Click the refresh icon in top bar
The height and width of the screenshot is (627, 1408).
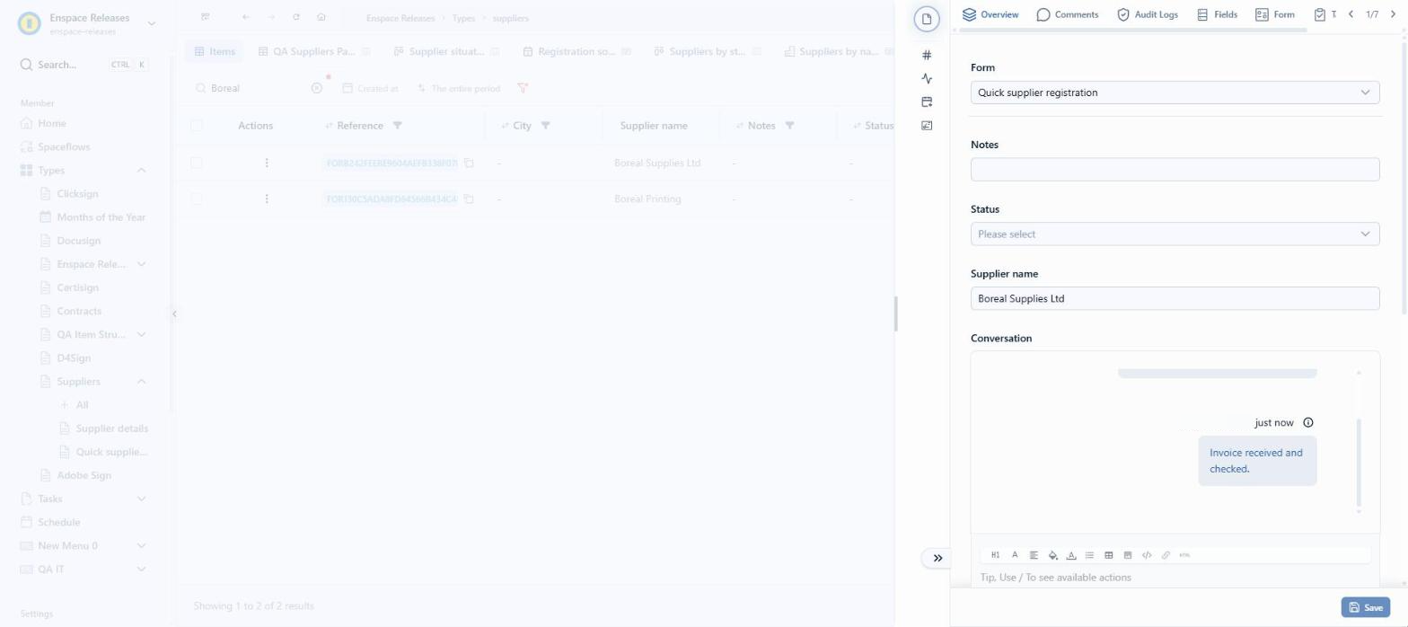[x=296, y=17]
